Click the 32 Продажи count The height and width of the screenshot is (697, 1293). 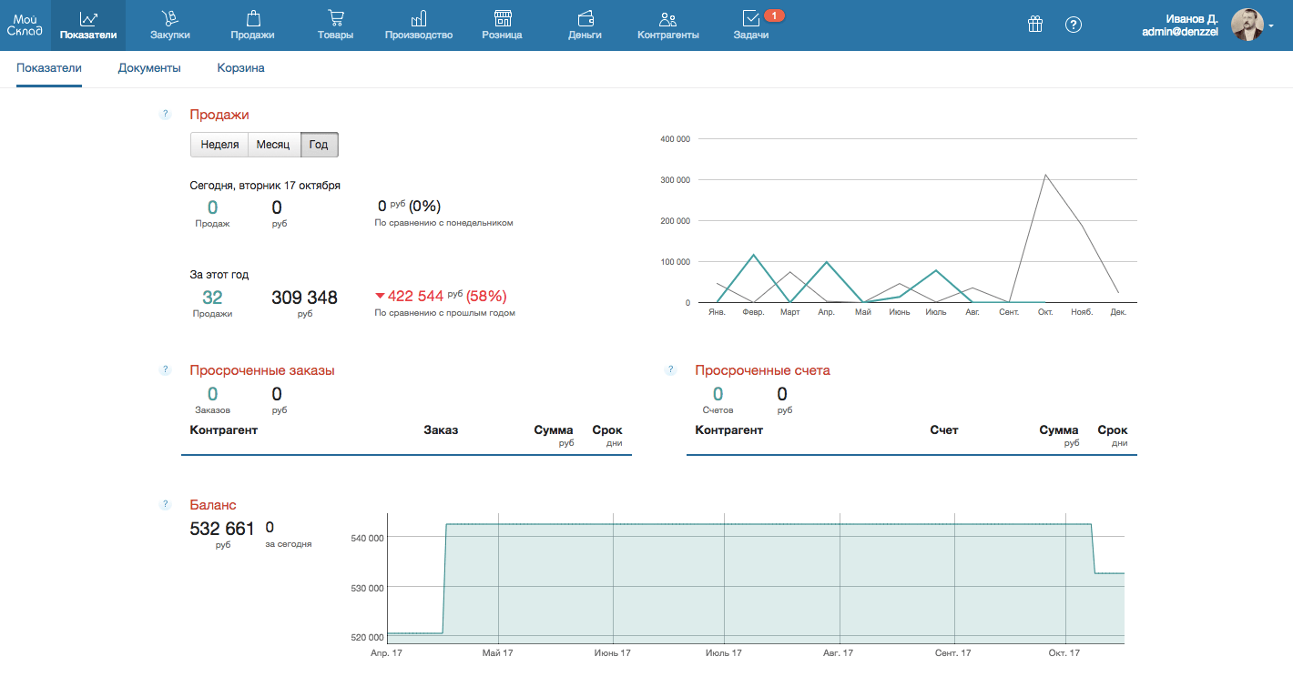pos(212,298)
